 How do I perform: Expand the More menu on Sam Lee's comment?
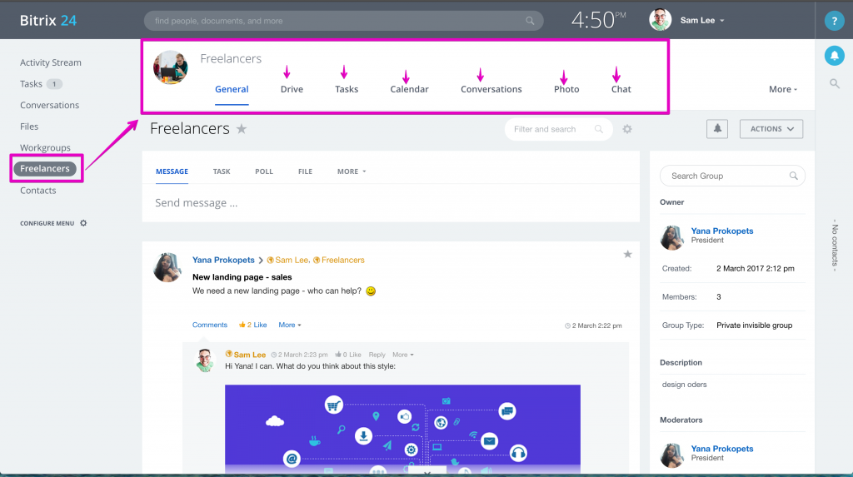pos(402,355)
